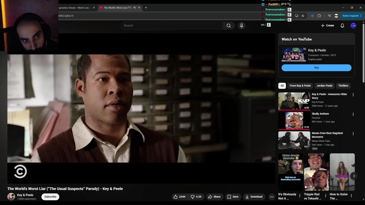This screenshot has width=365, height=205.
Task: Open options for It's Obviously Not A short
Action: pos(300,196)
